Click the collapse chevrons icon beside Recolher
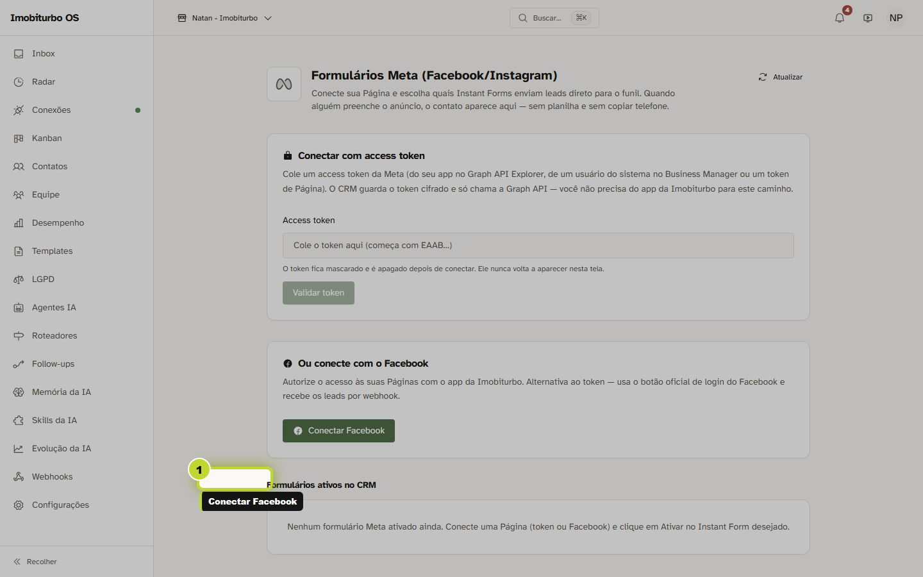 17,562
